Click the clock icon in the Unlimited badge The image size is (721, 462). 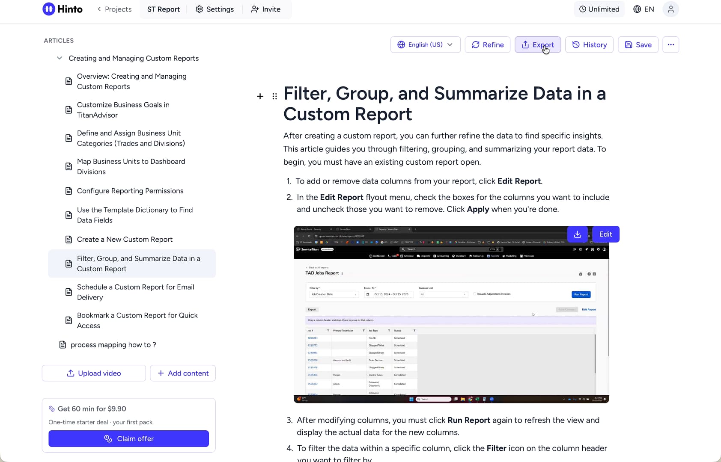tap(582, 9)
